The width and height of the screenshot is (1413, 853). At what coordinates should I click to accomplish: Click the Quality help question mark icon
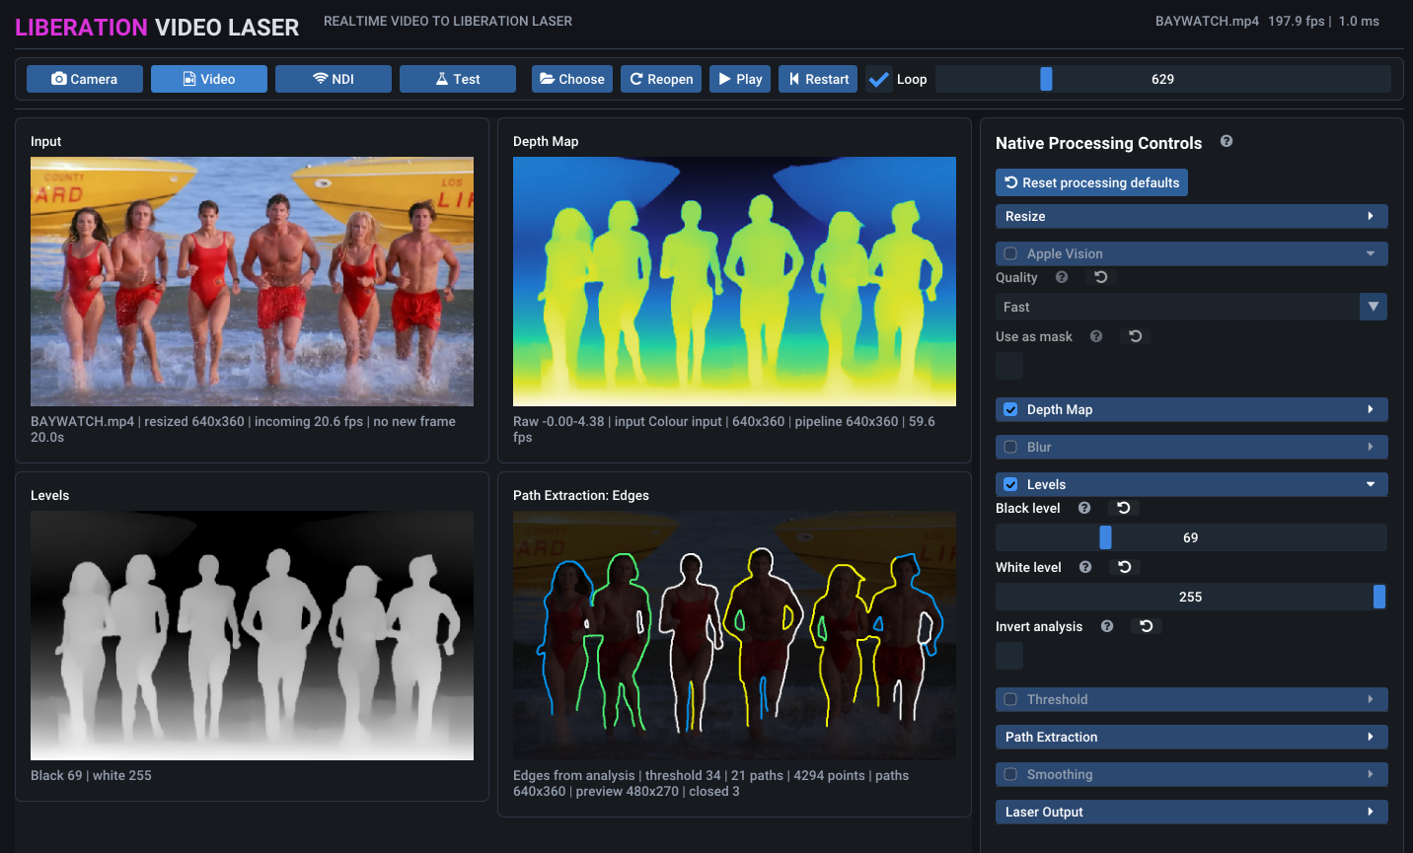click(1062, 277)
